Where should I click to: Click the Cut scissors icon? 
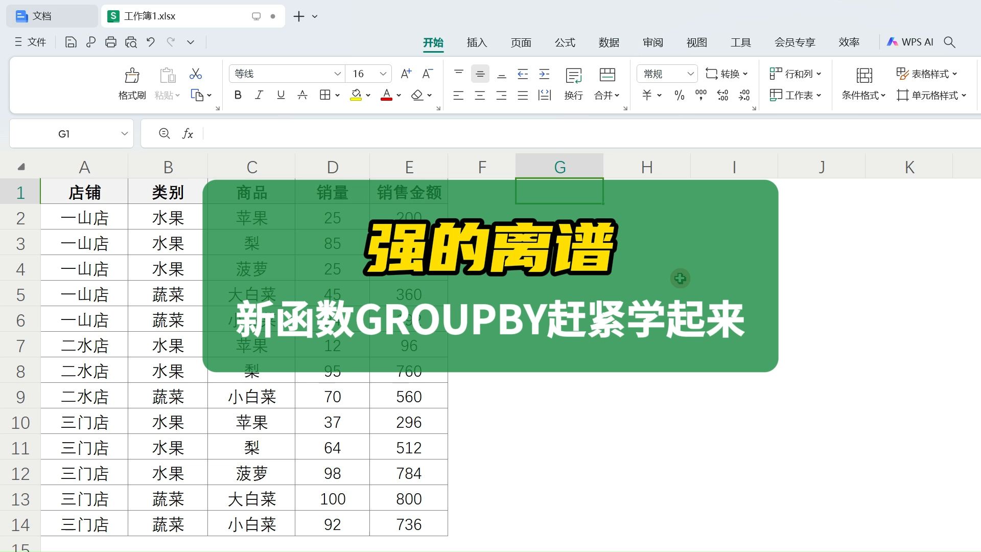pos(195,74)
